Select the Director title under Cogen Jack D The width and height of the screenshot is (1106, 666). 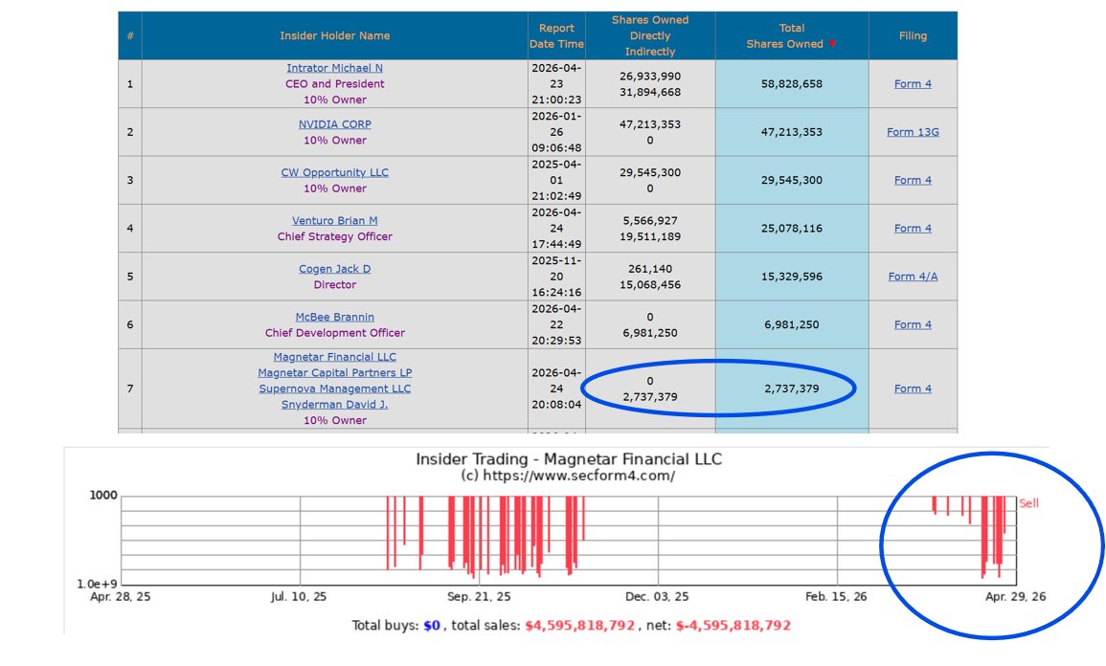[334, 285]
